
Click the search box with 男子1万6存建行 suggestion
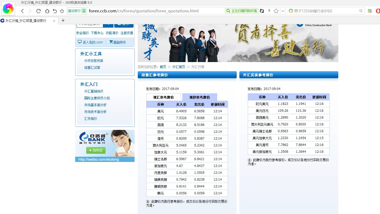[326, 11]
